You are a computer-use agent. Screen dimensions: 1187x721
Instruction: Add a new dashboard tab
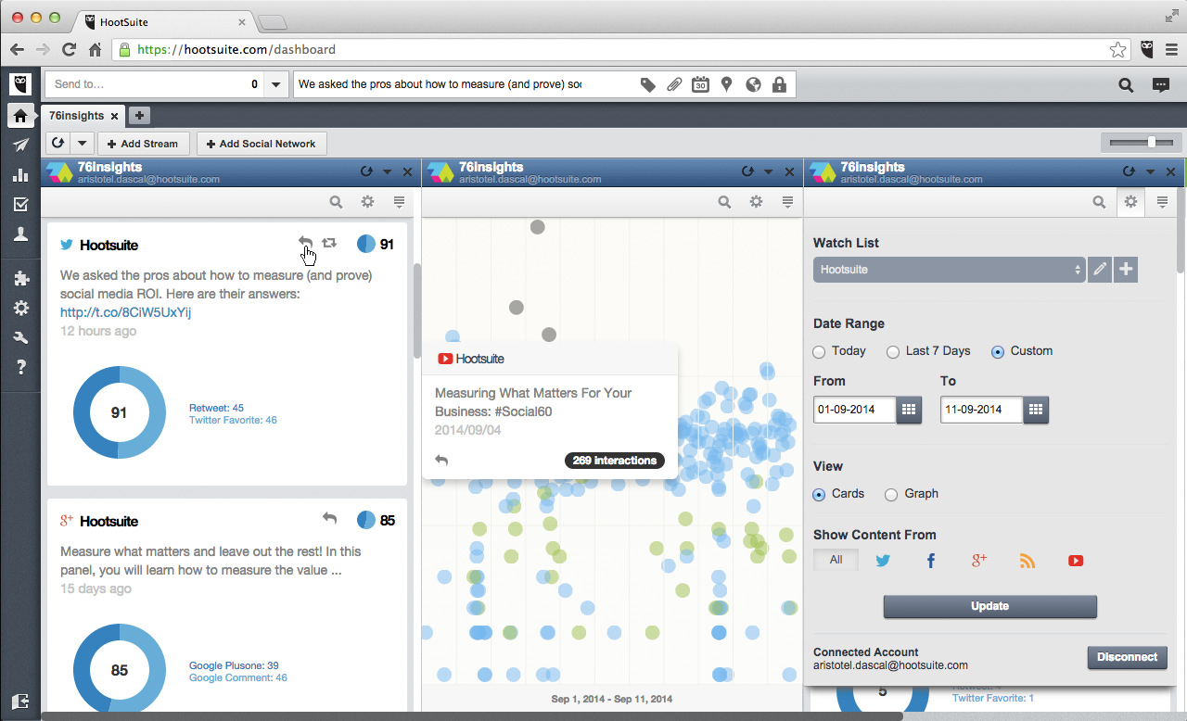click(139, 116)
